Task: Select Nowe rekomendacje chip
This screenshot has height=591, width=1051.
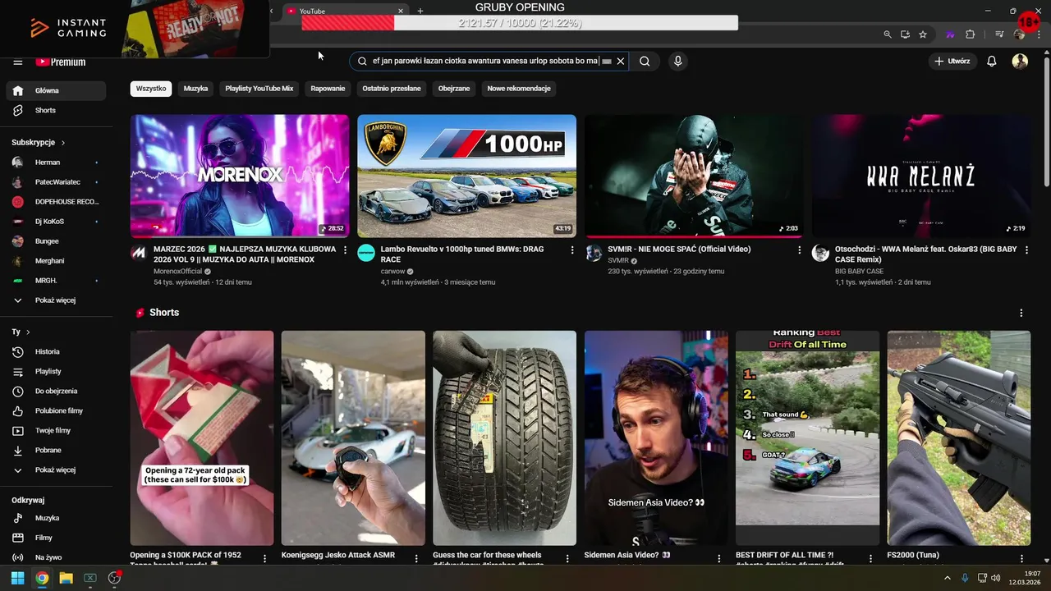Action: coord(519,89)
